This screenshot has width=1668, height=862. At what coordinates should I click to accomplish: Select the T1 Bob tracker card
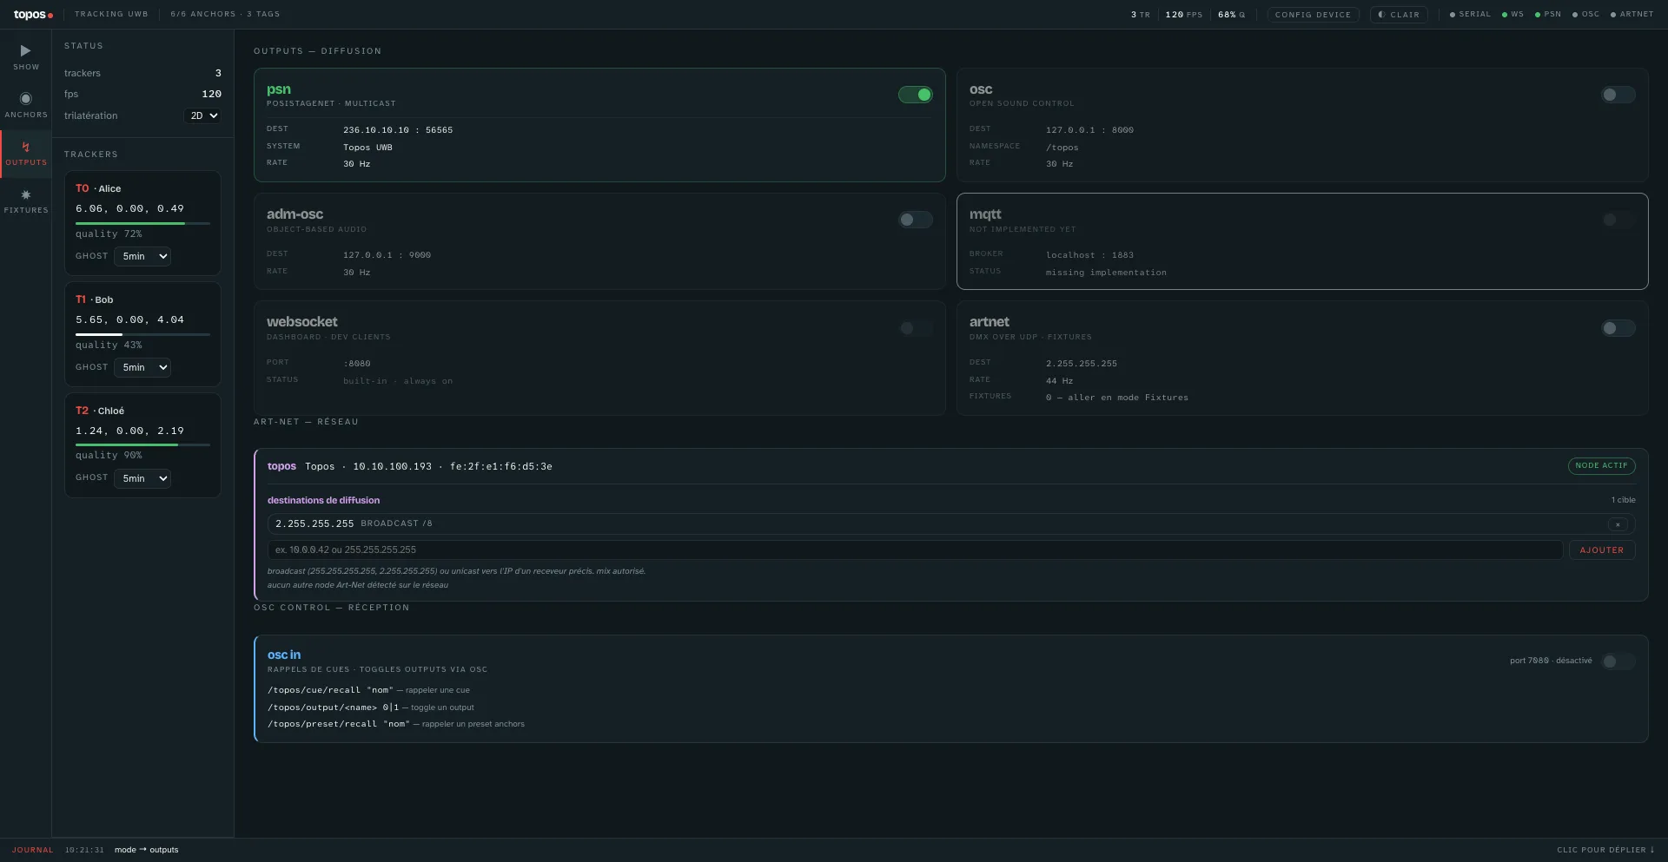pyautogui.click(x=142, y=334)
